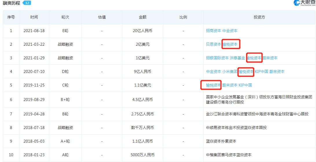Click the 估值 column header
This screenshot has height=162, width=316.
[x=102, y=17]
